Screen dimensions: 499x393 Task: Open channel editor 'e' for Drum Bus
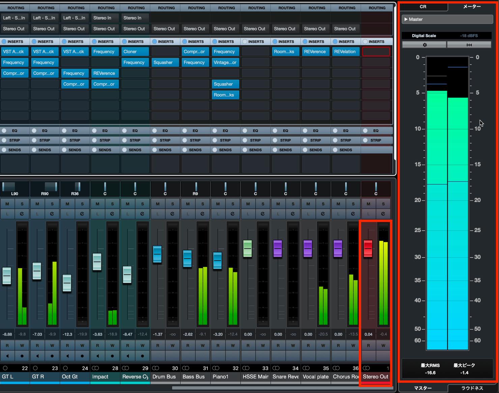pyautogui.click(x=172, y=214)
